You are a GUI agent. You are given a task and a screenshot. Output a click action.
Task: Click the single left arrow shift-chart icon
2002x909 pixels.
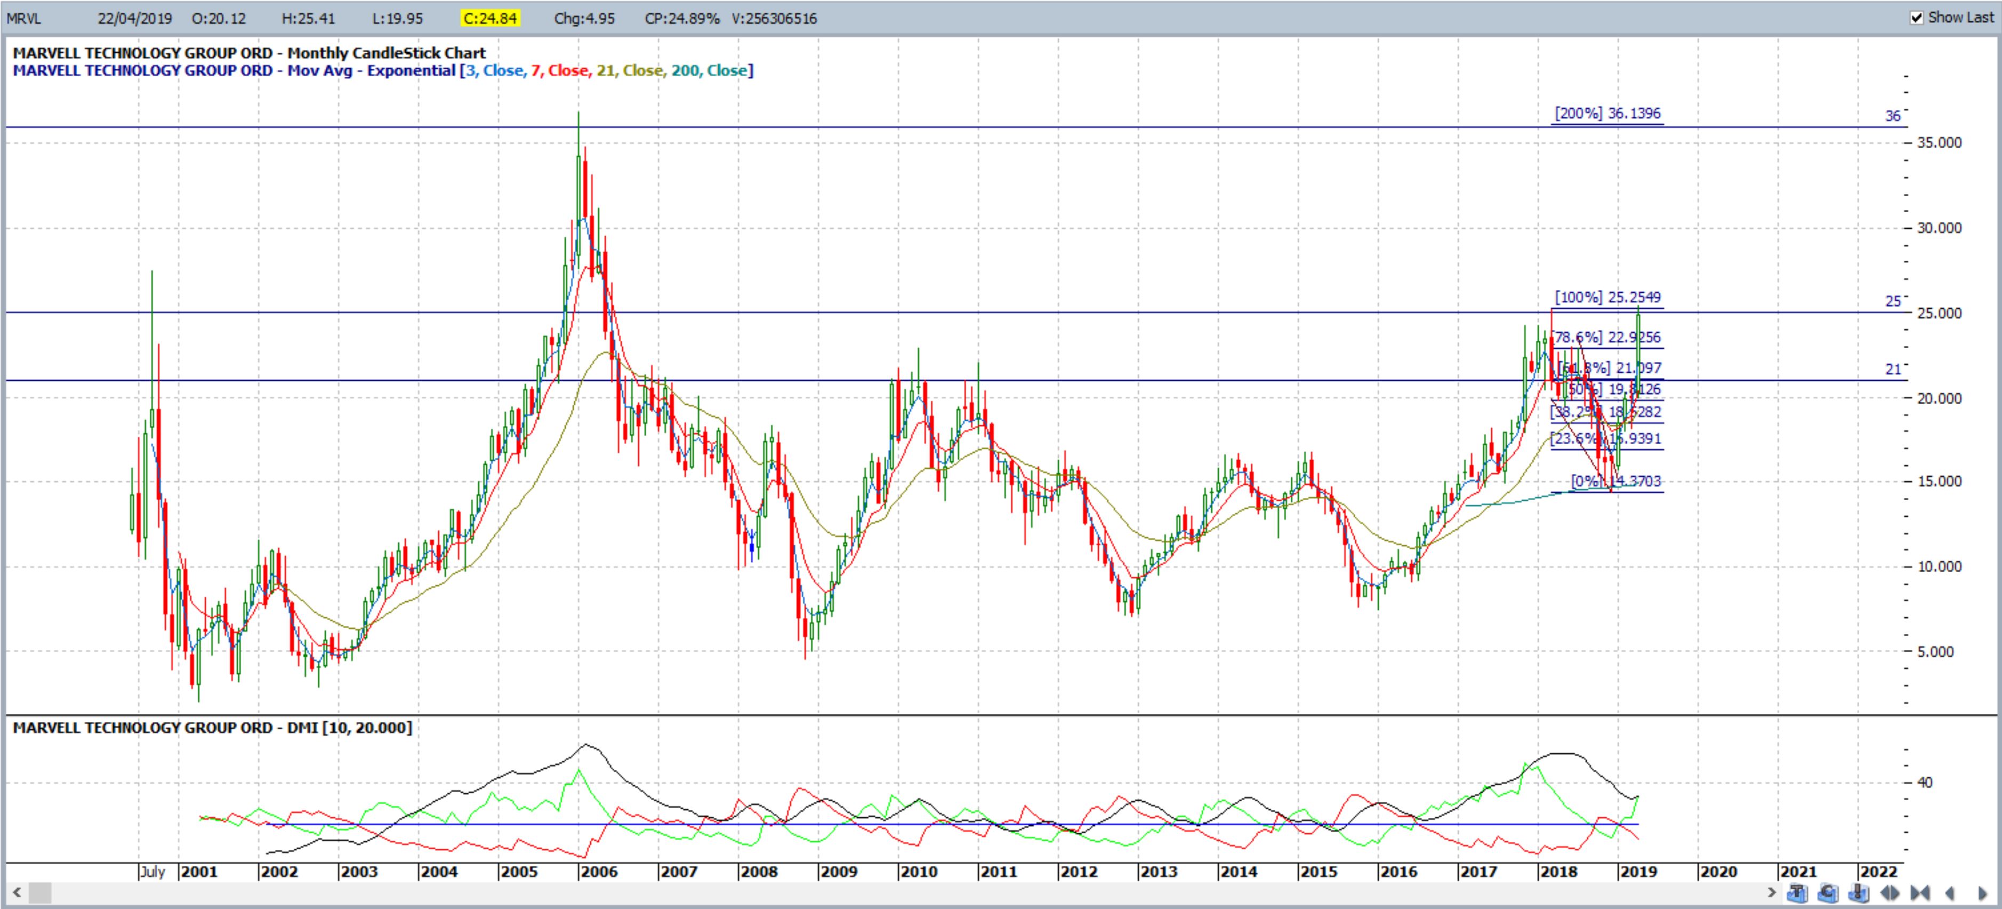click(1950, 894)
